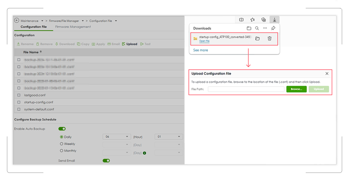Open browser split screen icon
The height and width of the screenshot is (184, 347).
(242, 20)
